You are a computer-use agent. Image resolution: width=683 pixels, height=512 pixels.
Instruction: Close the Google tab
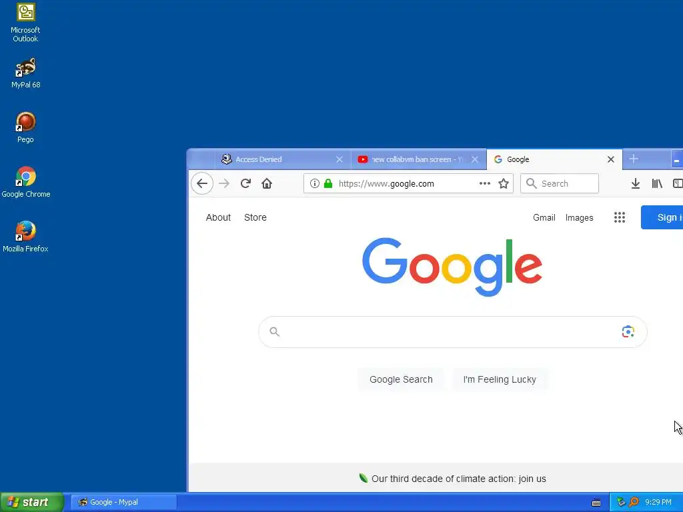click(x=611, y=159)
